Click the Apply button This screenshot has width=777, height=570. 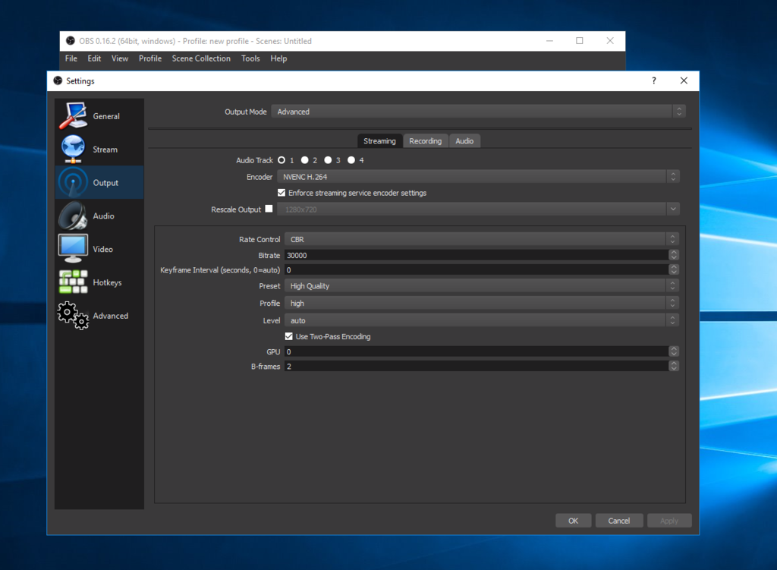click(x=669, y=521)
